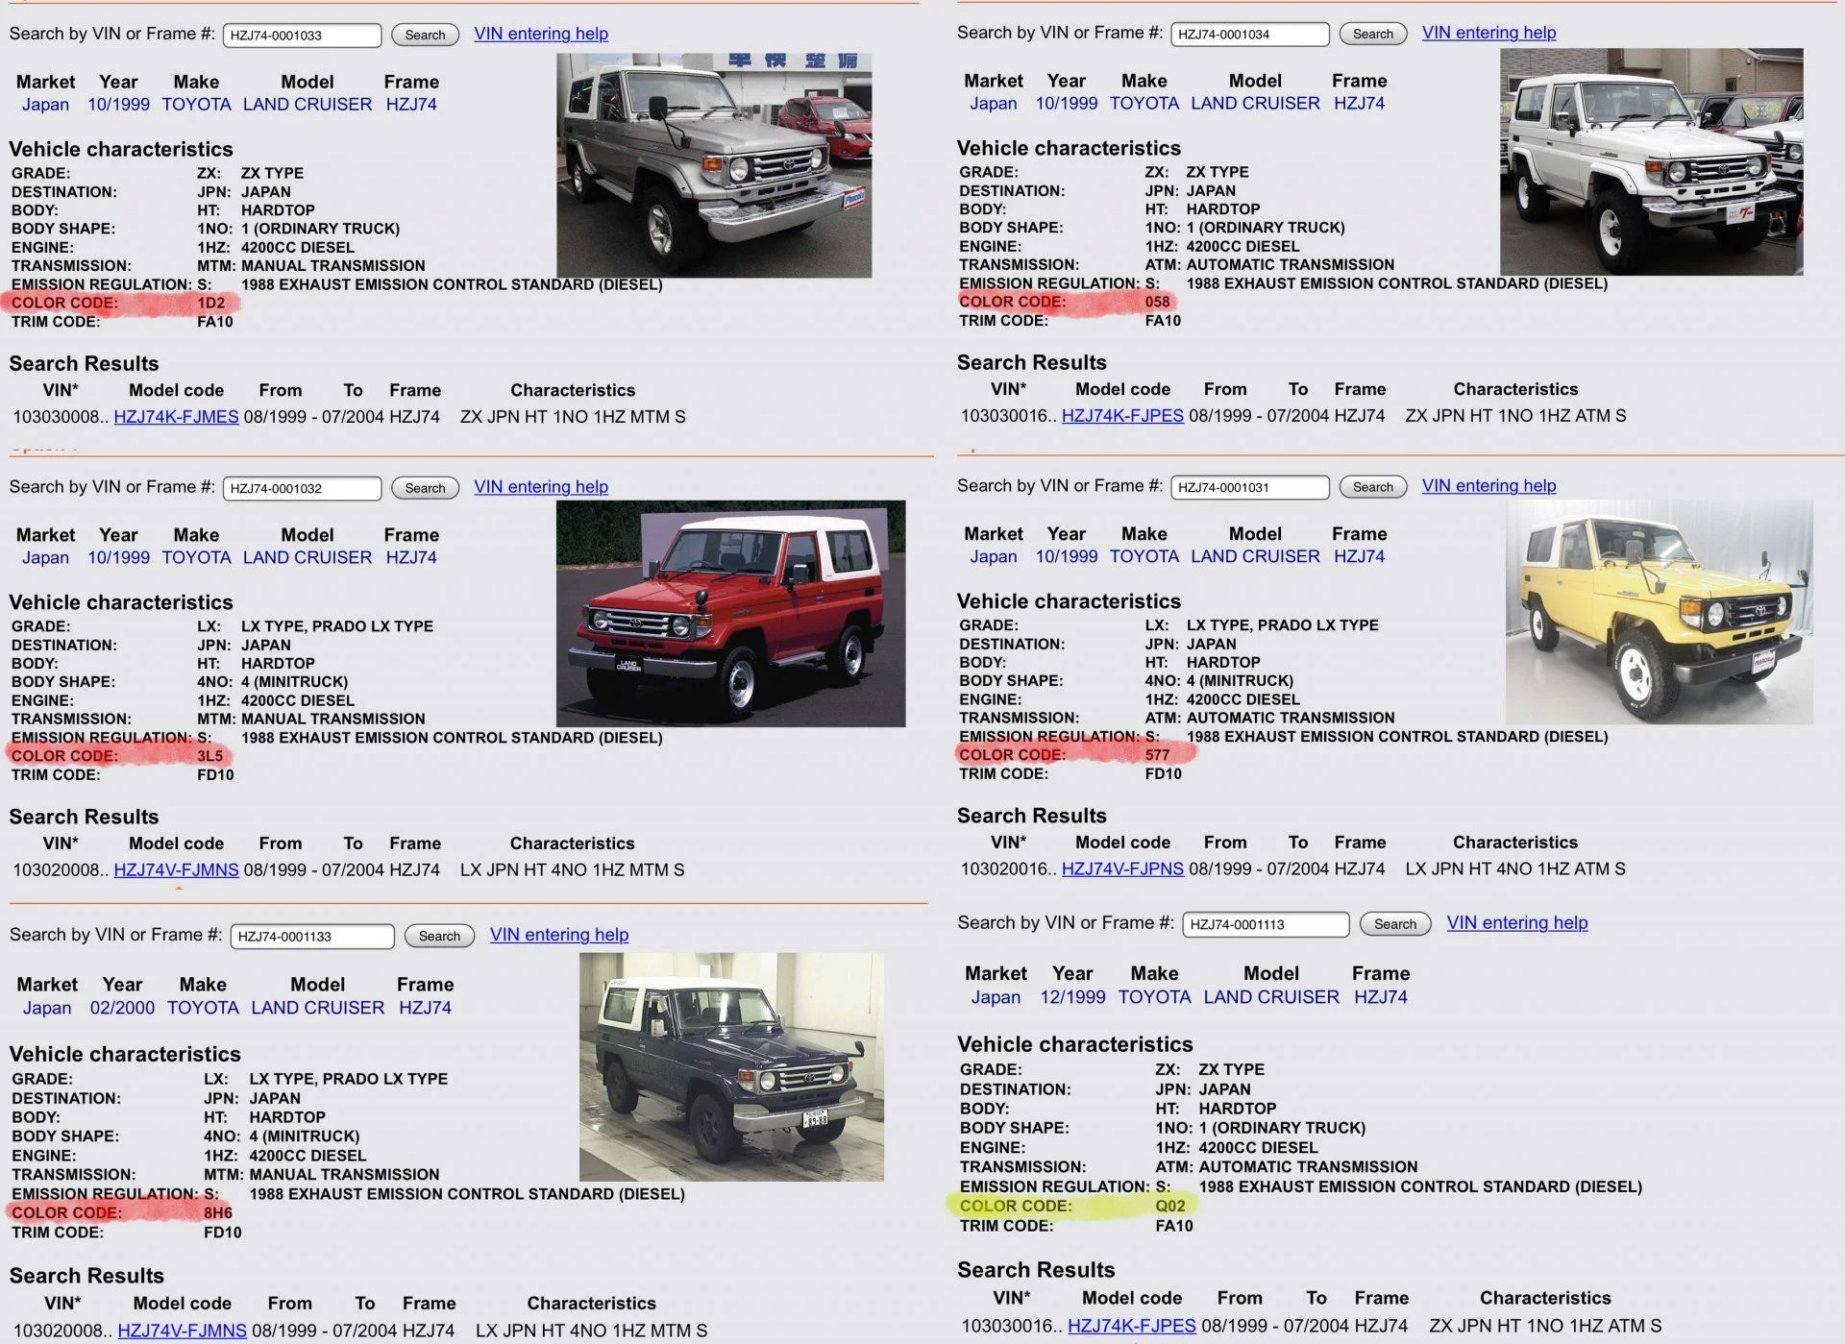
Task: Click VIN input field containing HZJ74-0001031
Action: click(1249, 487)
